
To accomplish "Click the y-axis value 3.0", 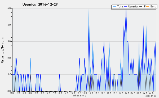I will [9, 41].
